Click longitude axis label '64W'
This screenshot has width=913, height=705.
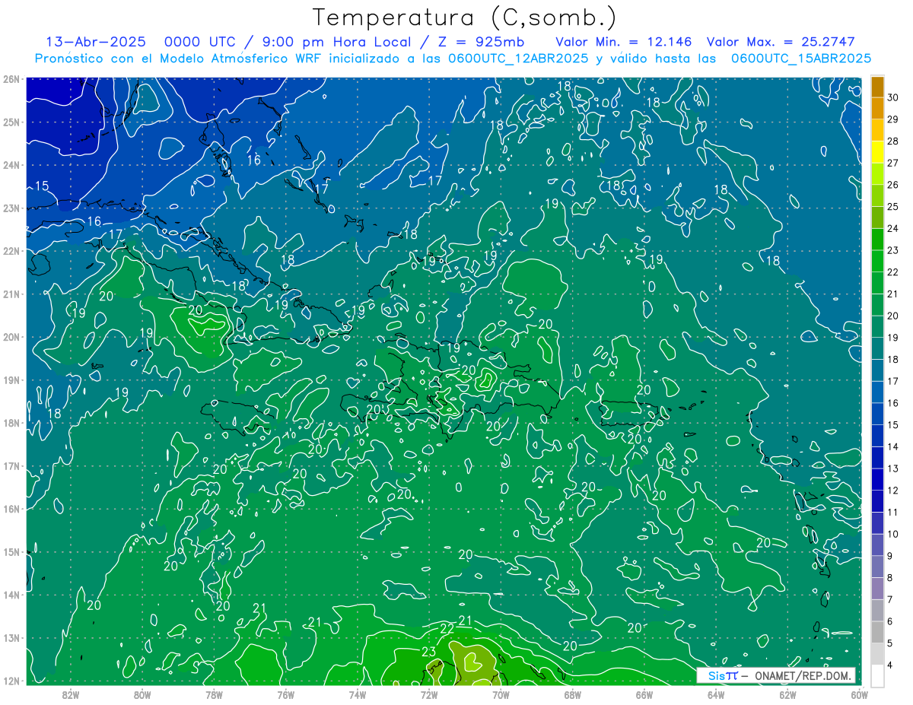[716, 694]
